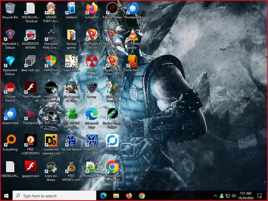Open the !INSTALLIN... - Shortcut icon
268x201 pixels.
click(x=30, y=13)
